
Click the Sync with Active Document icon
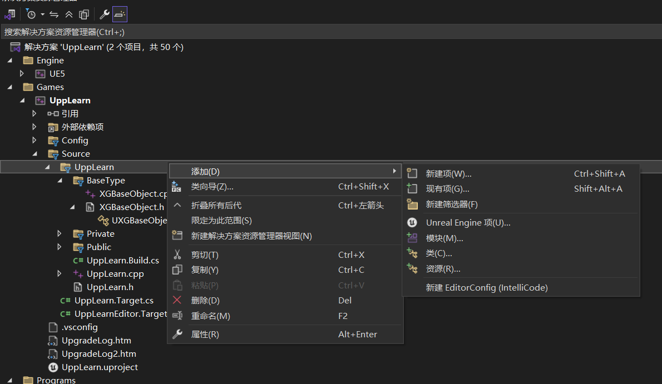pyautogui.click(x=53, y=14)
